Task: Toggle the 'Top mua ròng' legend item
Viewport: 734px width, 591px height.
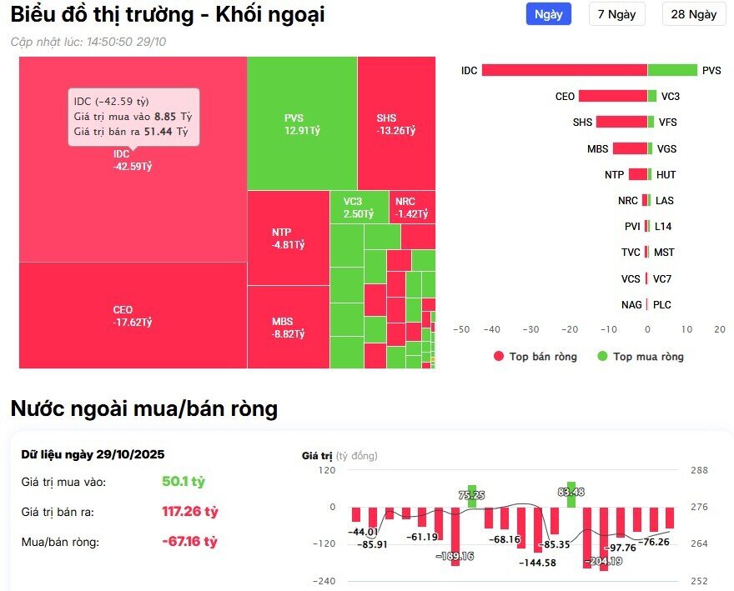Action: click(x=645, y=357)
